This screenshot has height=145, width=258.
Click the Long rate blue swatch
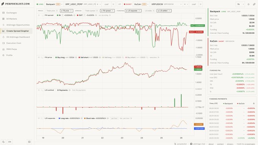[x=60, y=118]
